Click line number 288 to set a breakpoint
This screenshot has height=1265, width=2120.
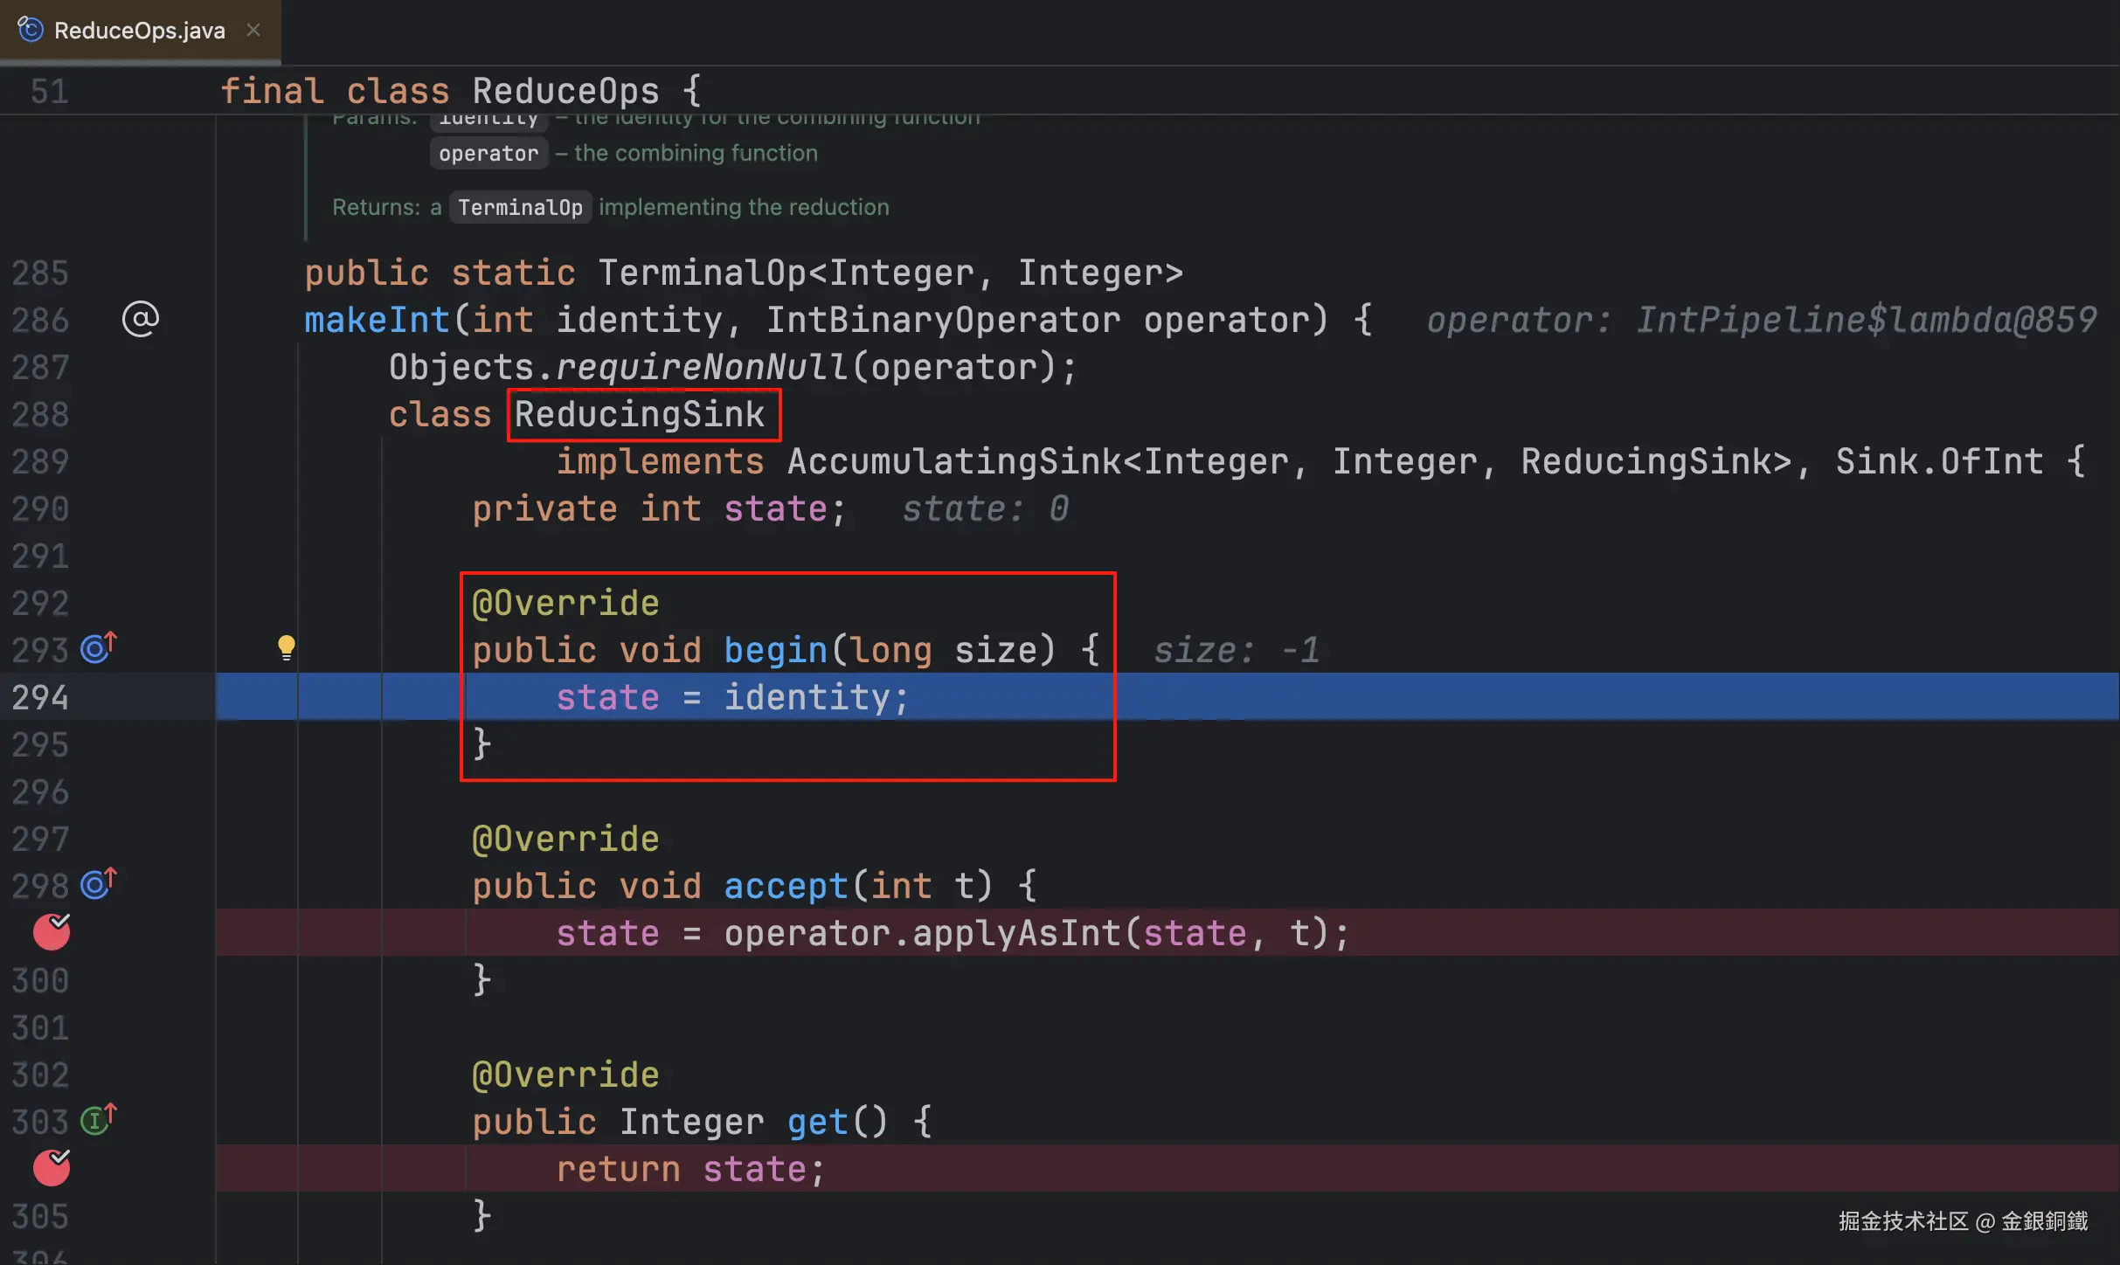click(39, 414)
